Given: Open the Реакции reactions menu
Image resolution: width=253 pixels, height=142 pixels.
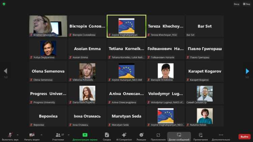Looking at the screenshot, I should point(141,136).
